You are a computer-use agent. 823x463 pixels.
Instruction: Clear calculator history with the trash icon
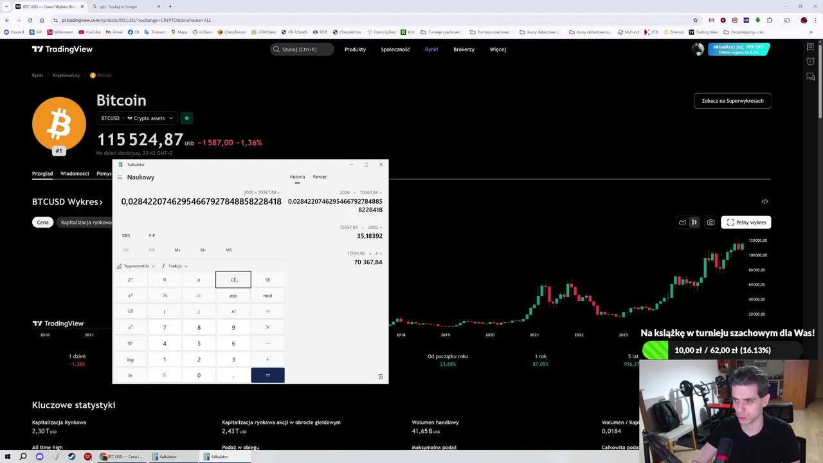pos(381,376)
